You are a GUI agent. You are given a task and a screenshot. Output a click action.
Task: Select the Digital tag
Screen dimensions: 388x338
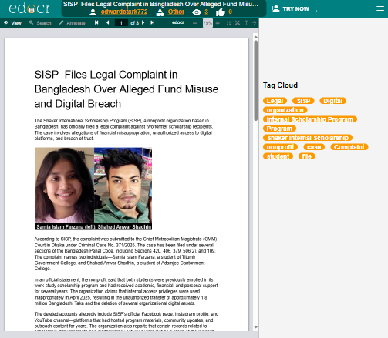[333, 101]
